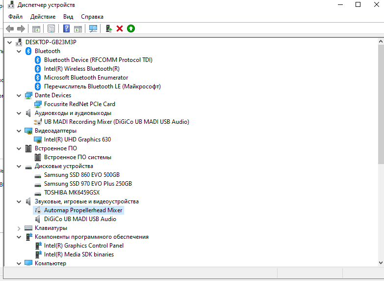The height and width of the screenshot is (281, 384).
Task: Click the Bluetooth category icon
Action: (x=28, y=51)
